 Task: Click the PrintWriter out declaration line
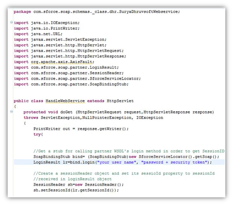pos(81,129)
